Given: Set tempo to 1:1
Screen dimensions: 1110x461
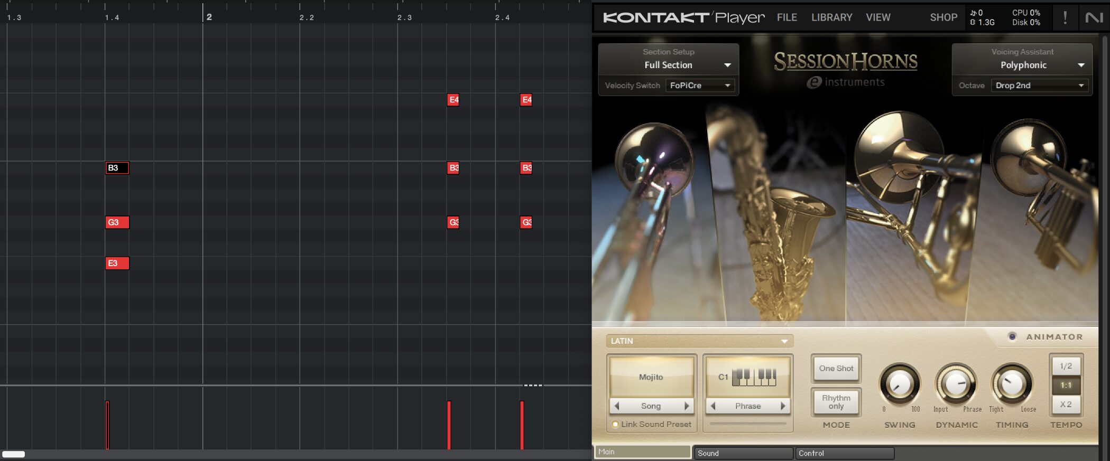Looking at the screenshot, I should [x=1066, y=385].
